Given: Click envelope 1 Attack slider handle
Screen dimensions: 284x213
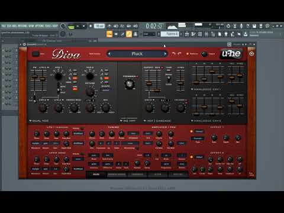Looking at the screenshot, I should pos(196,83).
